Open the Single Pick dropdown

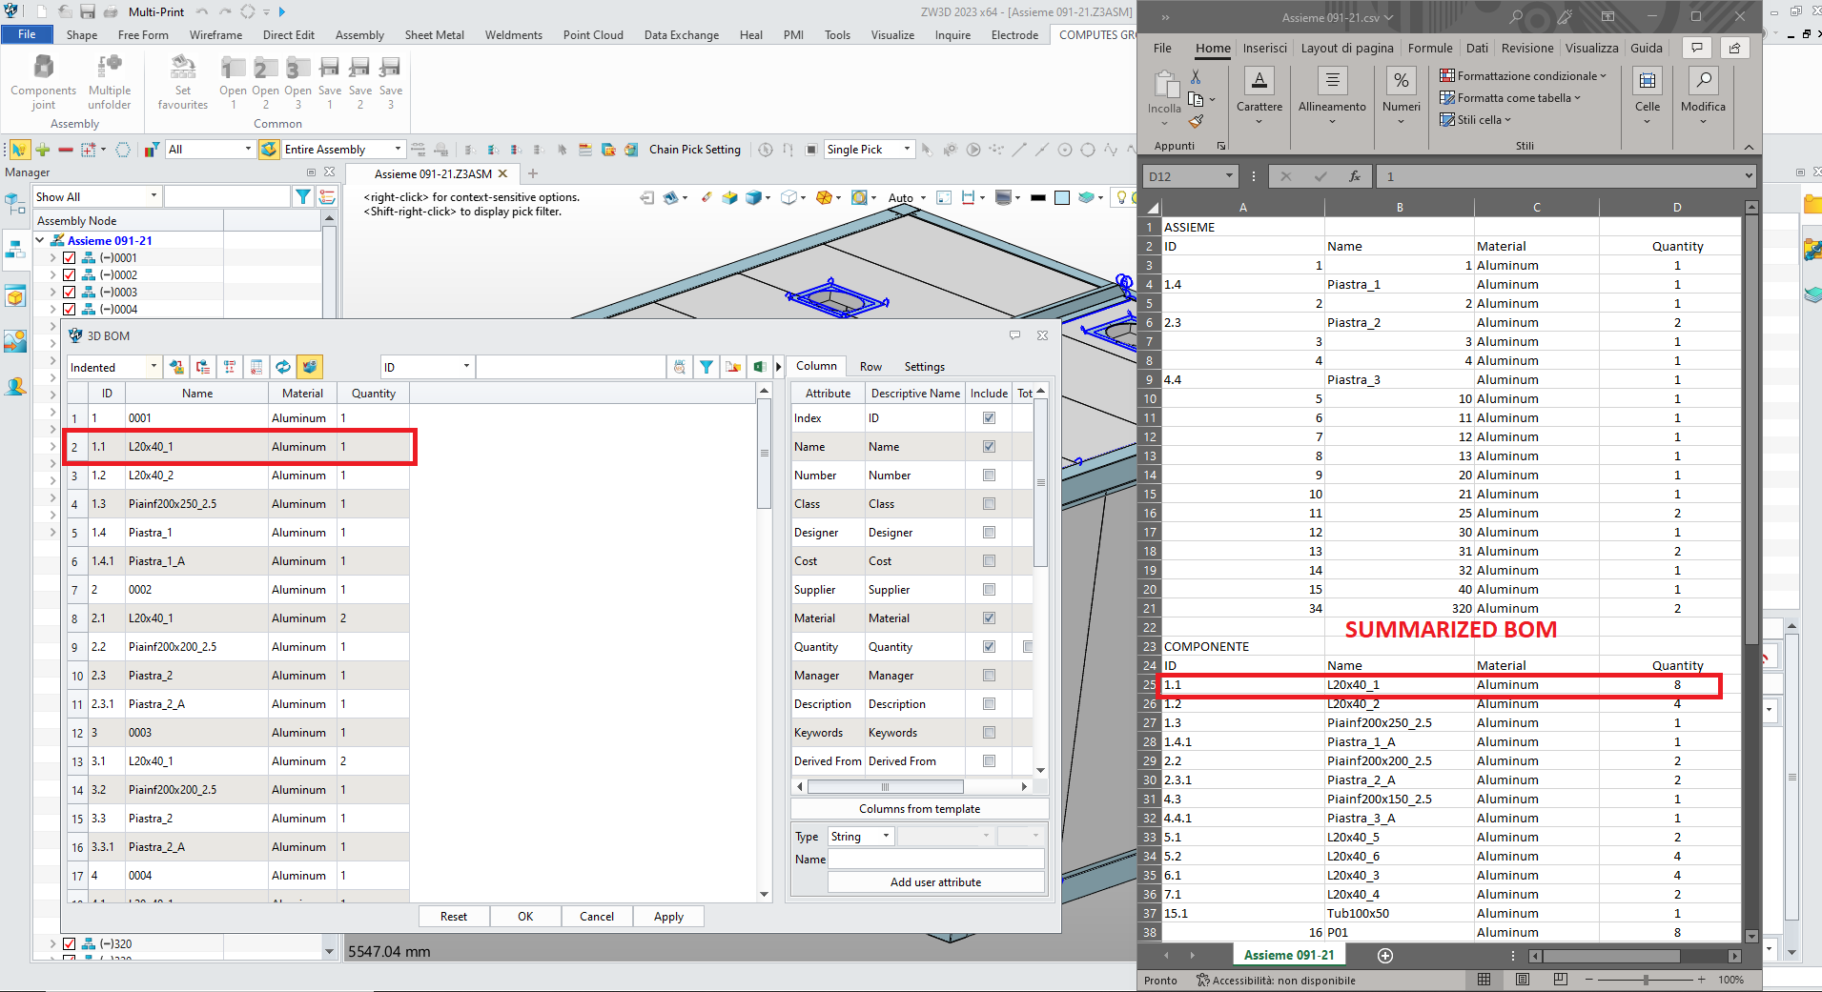(x=869, y=150)
